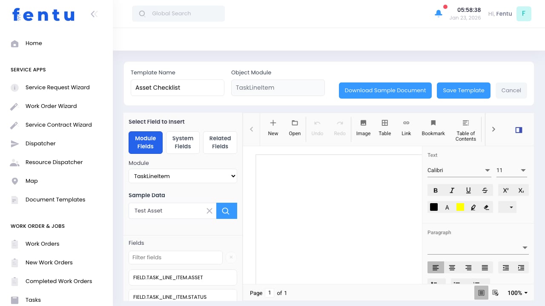Apply Strikethrough formatting
The image size is (545, 306).
pyautogui.click(x=485, y=190)
